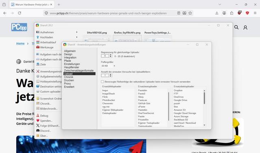Select Design settings category
Screen dimensions: 260x153
click(x=68, y=54)
